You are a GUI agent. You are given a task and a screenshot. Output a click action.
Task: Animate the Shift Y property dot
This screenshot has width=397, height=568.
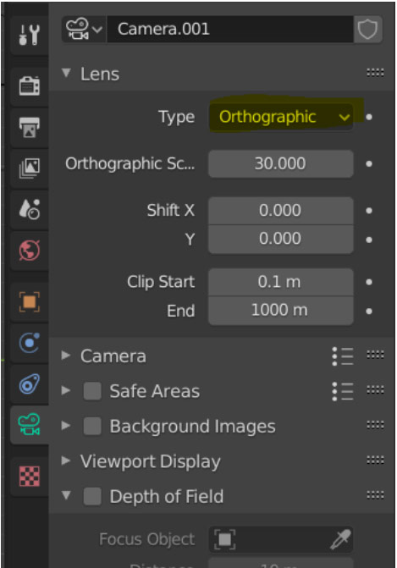click(369, 240)
